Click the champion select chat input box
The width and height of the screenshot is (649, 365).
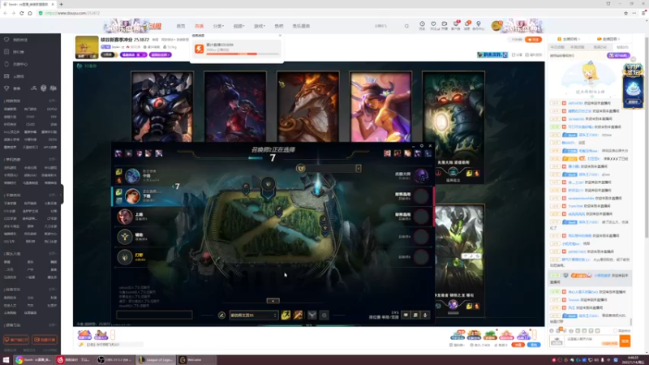coord(154,316)
